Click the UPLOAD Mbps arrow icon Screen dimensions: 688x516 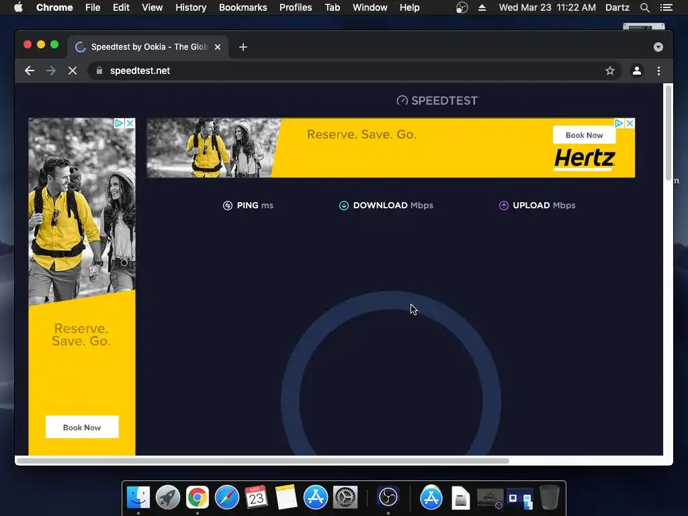(x=504, y=206)
